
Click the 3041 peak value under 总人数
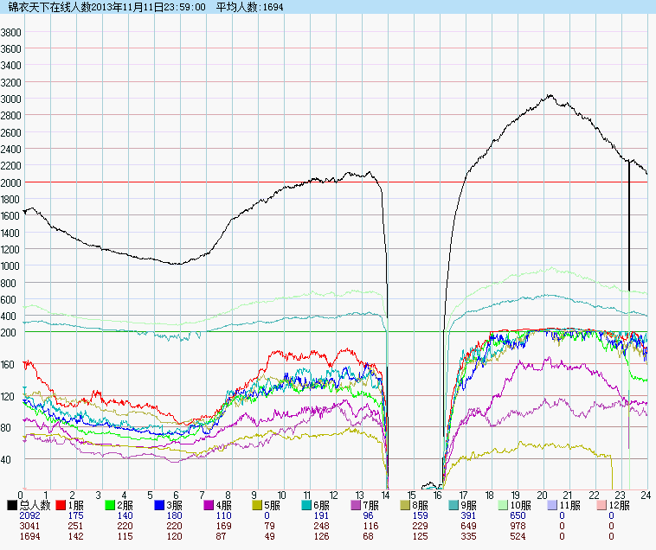tap(29, 526)
